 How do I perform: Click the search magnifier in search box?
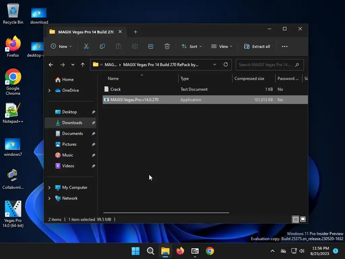pos(297,65)
